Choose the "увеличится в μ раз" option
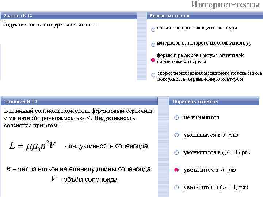 click(x=176, y=170)
